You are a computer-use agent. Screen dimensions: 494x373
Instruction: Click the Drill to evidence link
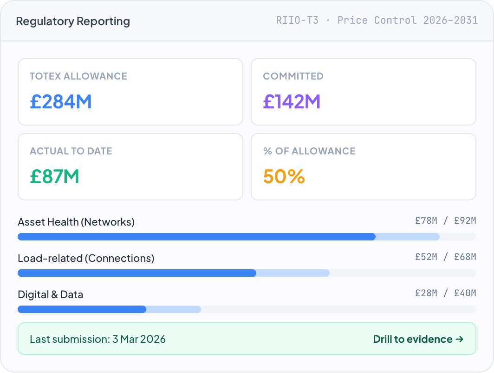pyautogui.click(x=418, y=339)
